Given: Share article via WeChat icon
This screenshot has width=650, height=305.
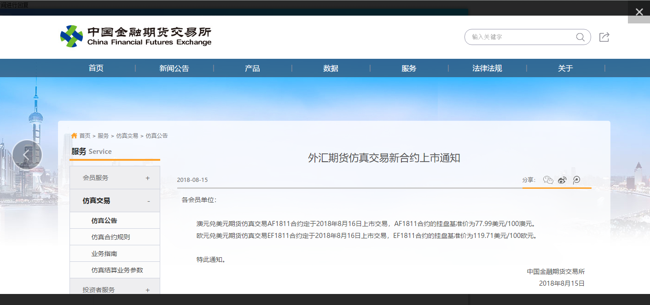Looking at the screenshot, I should point(548,180).
